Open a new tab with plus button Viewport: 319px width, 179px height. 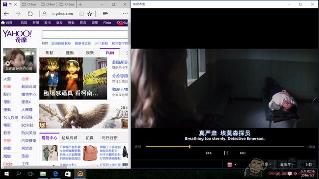80,4
